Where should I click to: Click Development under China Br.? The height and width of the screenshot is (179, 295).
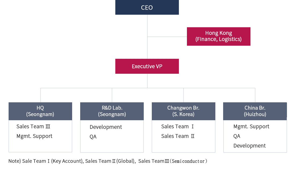pos(249,146)
